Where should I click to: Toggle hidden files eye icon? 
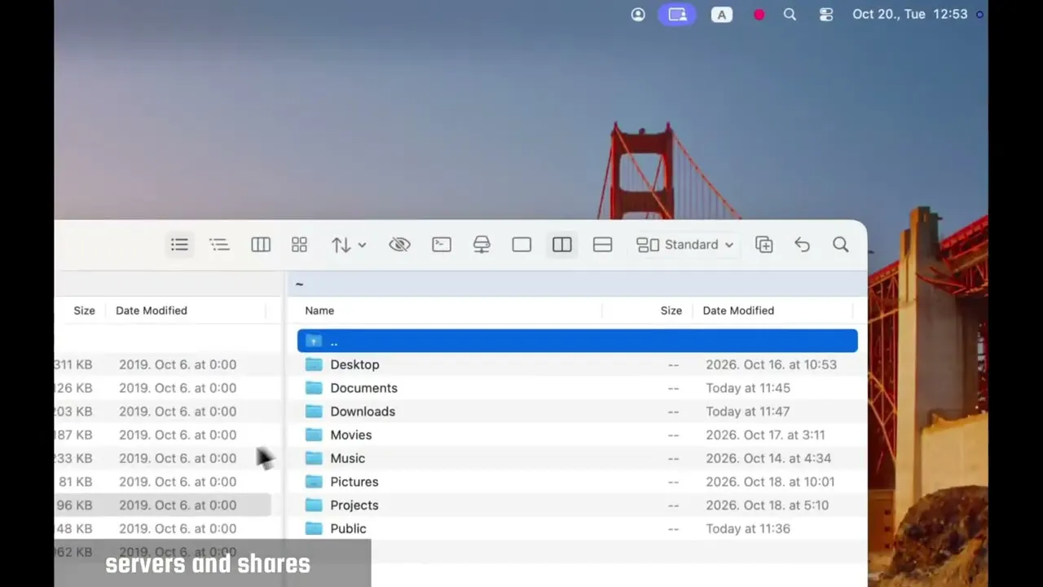(399, 245)
